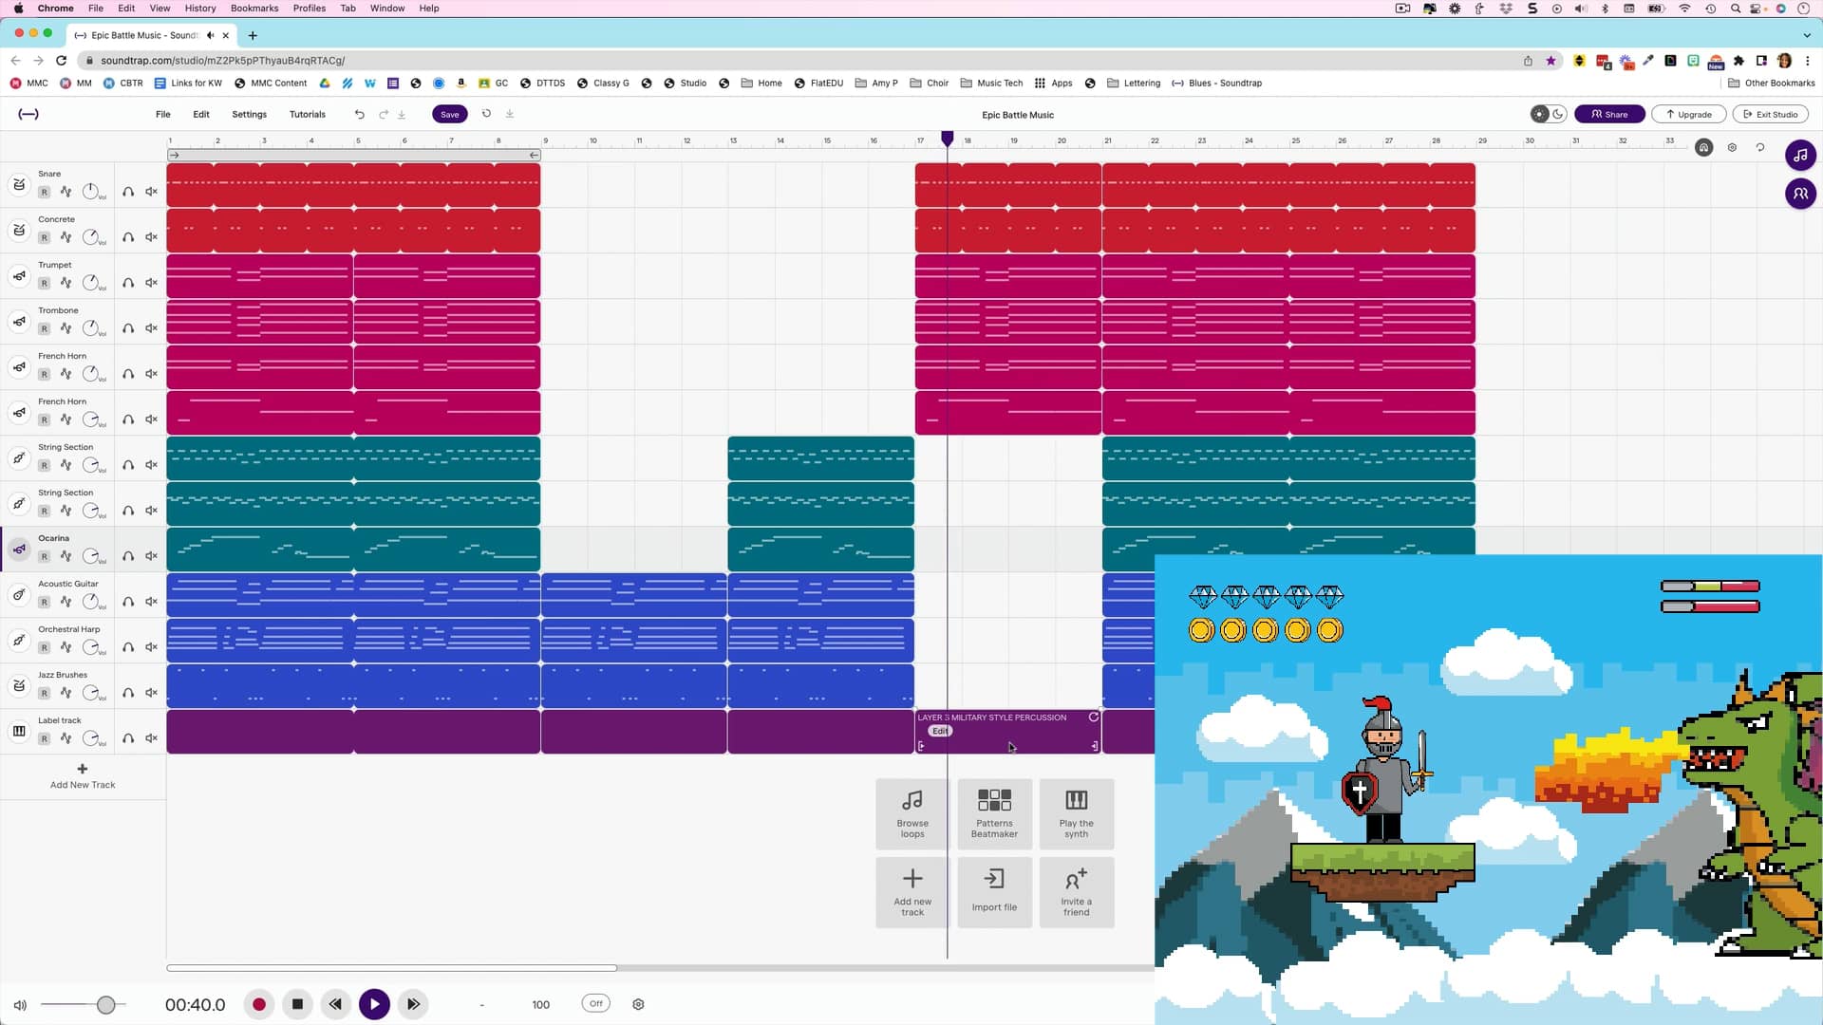Mute the Acoustic Guitar track

(x=152, y=601)
